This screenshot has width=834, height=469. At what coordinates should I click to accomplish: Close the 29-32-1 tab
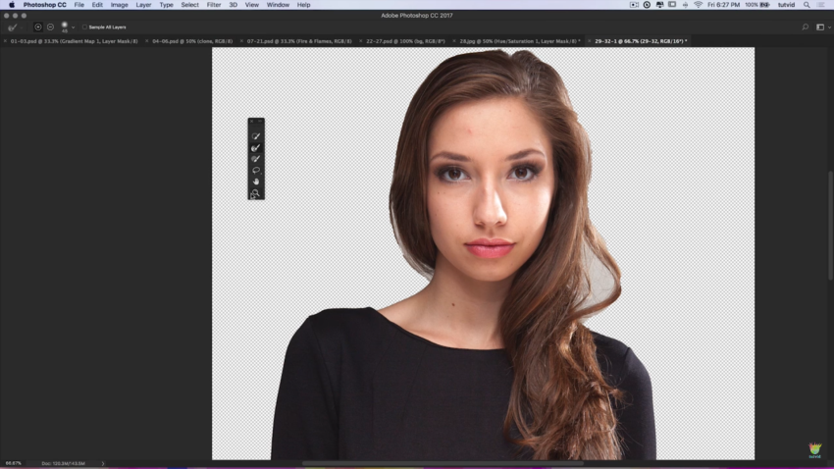[x=590, y=41]
